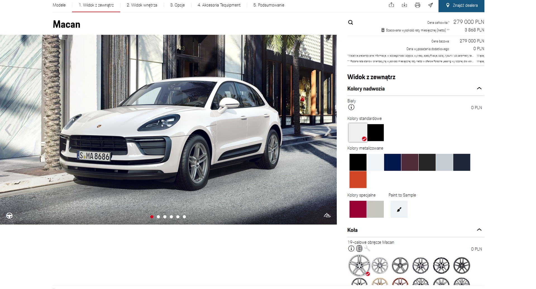Collapse the Kolory nadwozia section
This screenshot has height=289, width=536.
(479, 89)
